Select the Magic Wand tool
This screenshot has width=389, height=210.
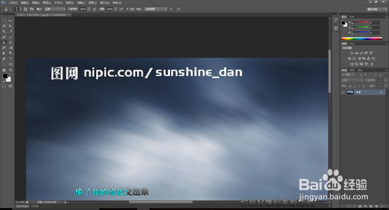tap(11, 26)
